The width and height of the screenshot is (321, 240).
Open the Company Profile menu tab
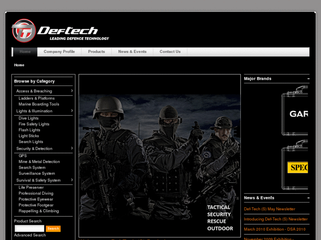click(59, 52)
